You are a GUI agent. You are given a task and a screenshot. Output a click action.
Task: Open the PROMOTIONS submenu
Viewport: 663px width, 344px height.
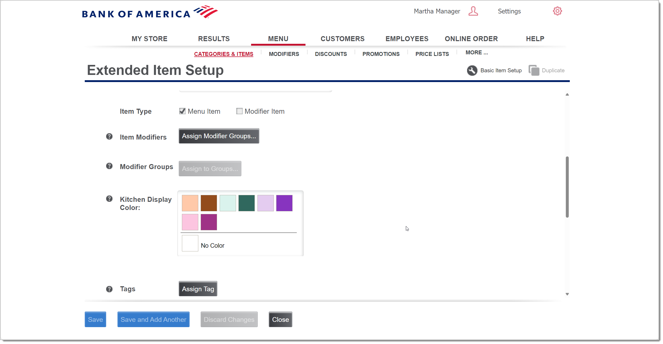[x=381, y=54]
